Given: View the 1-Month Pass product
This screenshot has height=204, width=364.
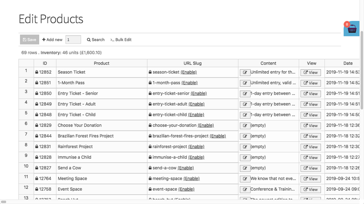Looking at the screenshot, I should point(311,83).
